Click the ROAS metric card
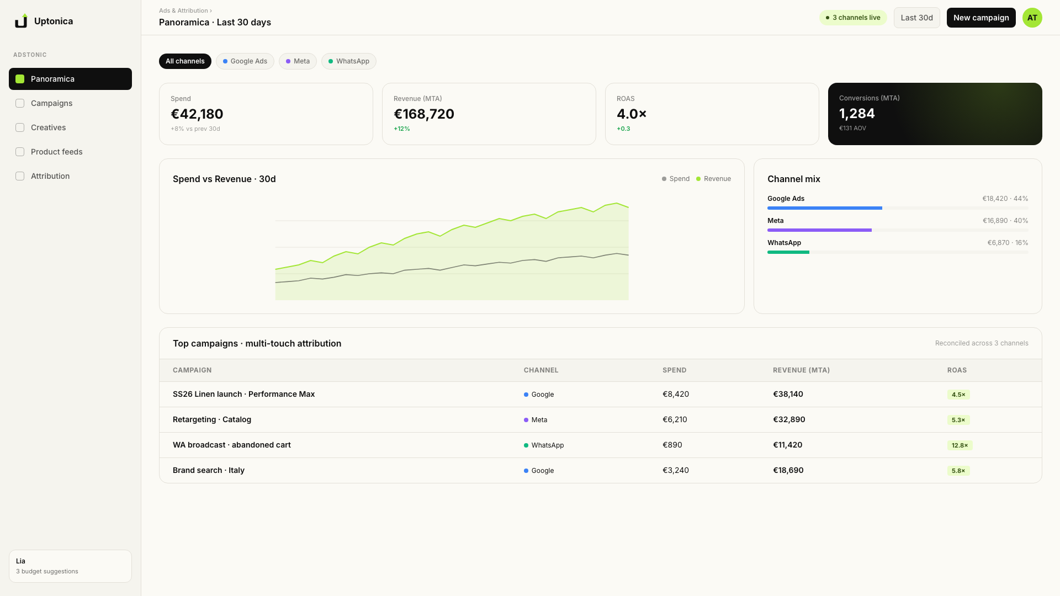The height and width of the screenshot is (596, 1060). pyautogui.click(x=712, y=114)
